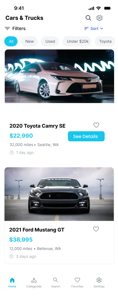Select the Used filter chip
This screenshot has width=118, height=298.
[x=50, y=41]
